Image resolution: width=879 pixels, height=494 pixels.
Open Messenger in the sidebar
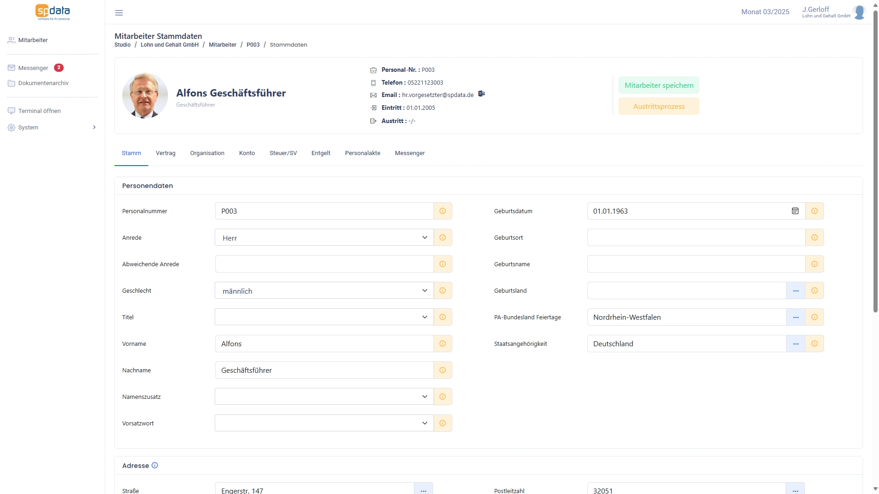coord(33,68)
